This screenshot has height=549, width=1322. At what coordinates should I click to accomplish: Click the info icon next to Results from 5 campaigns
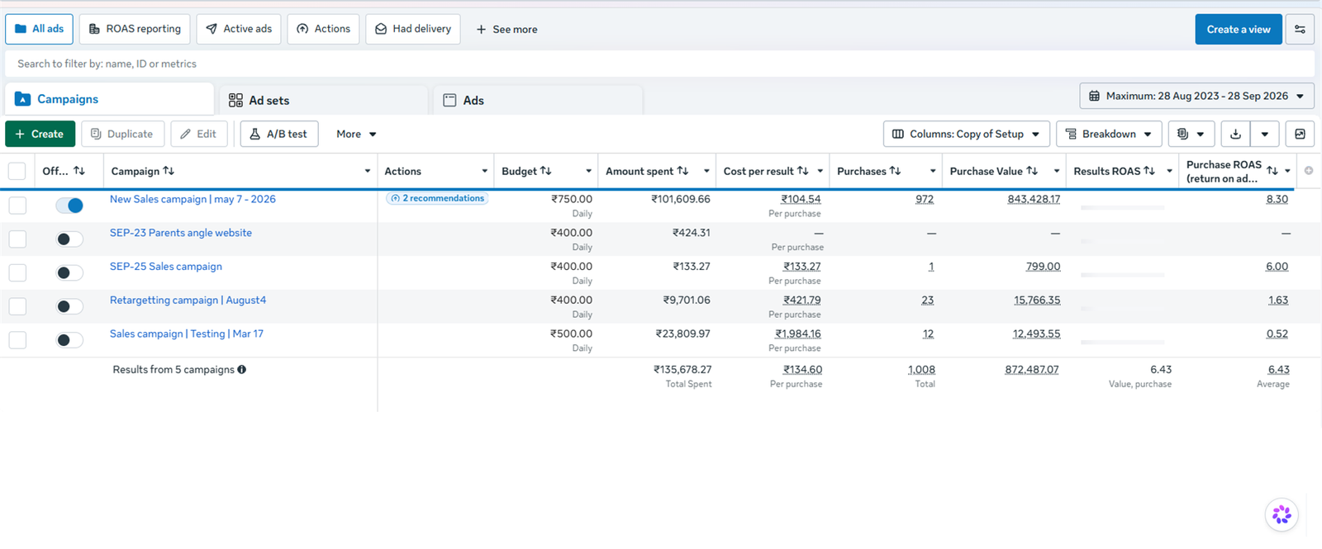pos(242,370)
